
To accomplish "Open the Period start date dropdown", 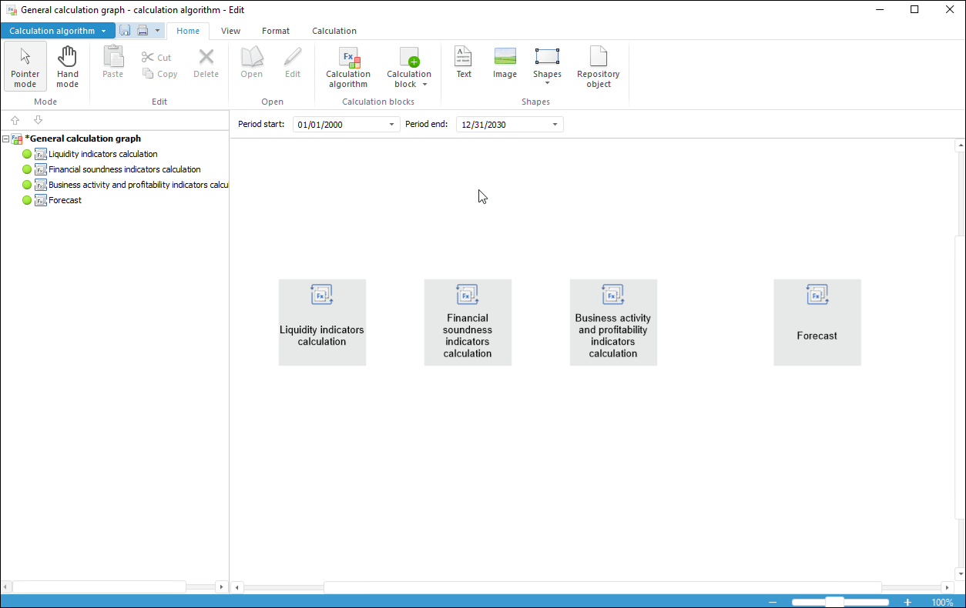I will click(x=391, y=125).
